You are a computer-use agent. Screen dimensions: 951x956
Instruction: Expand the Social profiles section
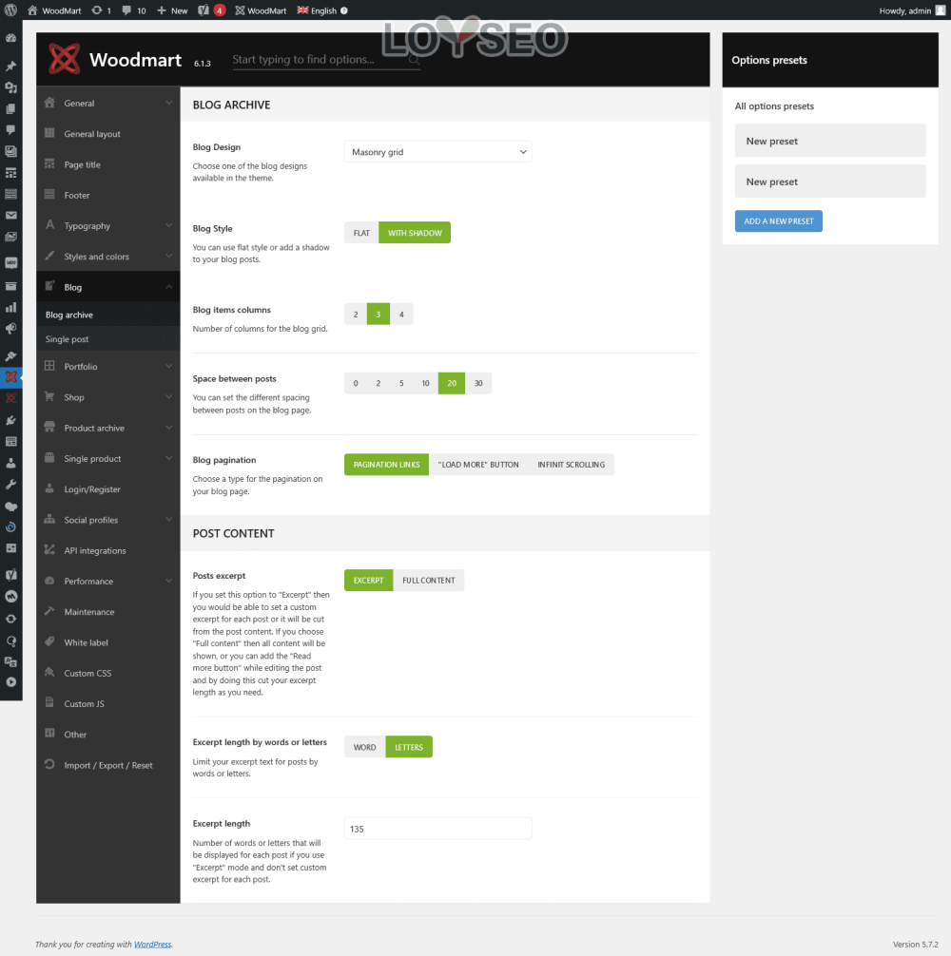tap(108, 520)
